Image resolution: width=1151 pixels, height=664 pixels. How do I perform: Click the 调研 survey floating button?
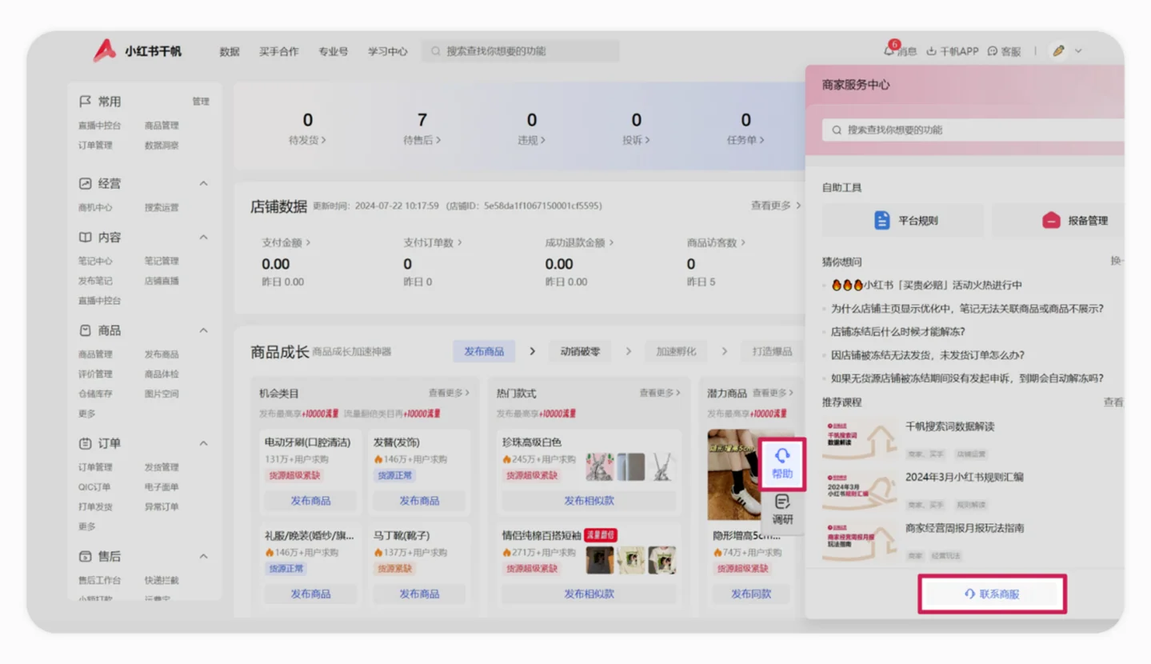[782, 510]
